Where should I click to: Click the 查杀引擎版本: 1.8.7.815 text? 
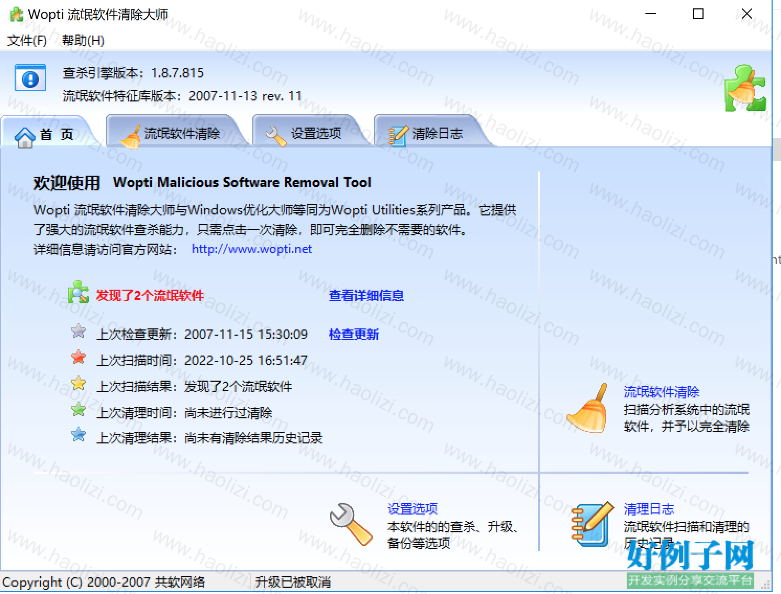click(x=133, y=73)
